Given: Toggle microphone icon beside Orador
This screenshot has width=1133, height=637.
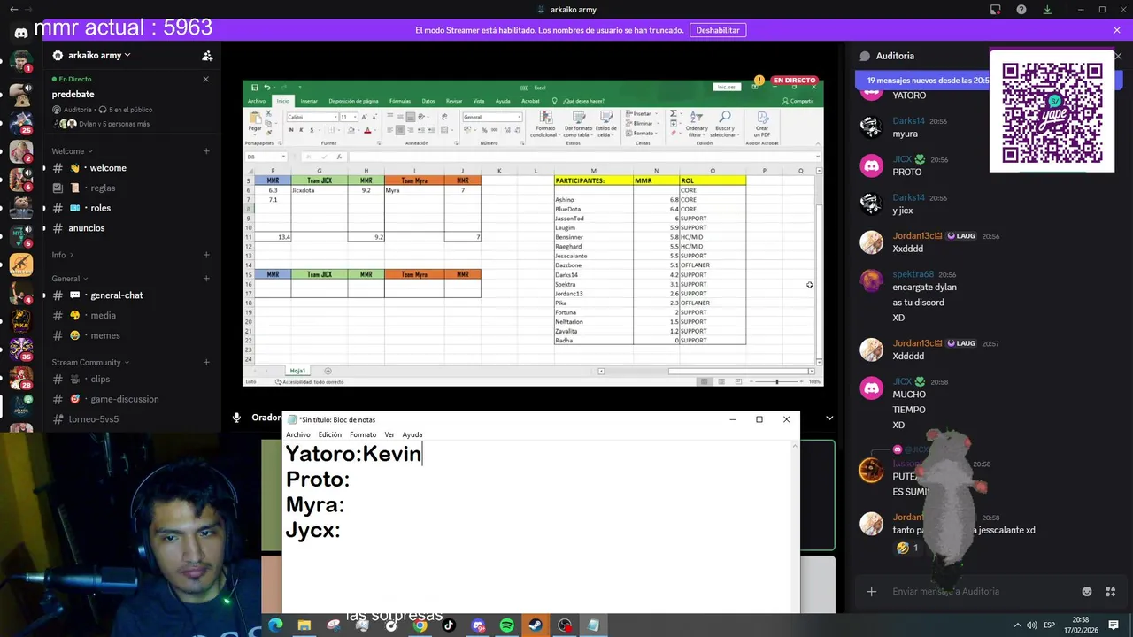Looking at the screenshot, I should coord(236,418).
